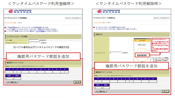Click the orange breadcrumb link in the registration screen
The height and width of the screenshot is (98, 175).
pyautogui.click(x=10, y=23)
